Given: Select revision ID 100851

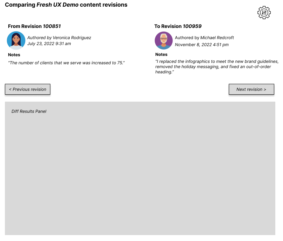Looking at the screenshot, I should (x=52, y=26).
